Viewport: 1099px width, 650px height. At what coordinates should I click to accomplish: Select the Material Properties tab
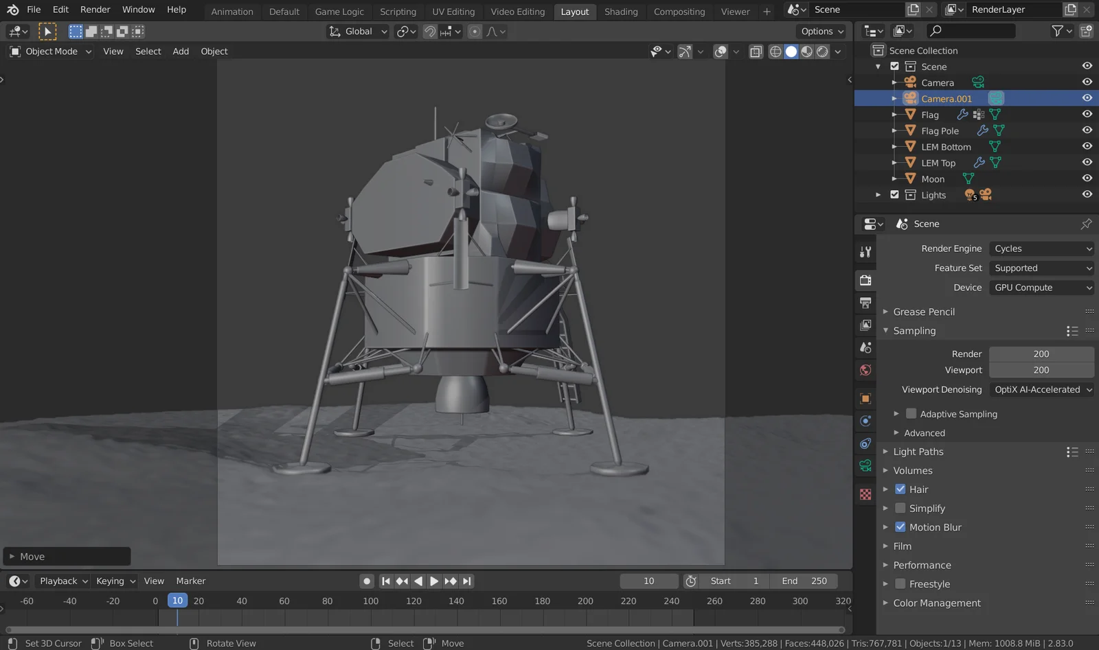tap(865, 494)
